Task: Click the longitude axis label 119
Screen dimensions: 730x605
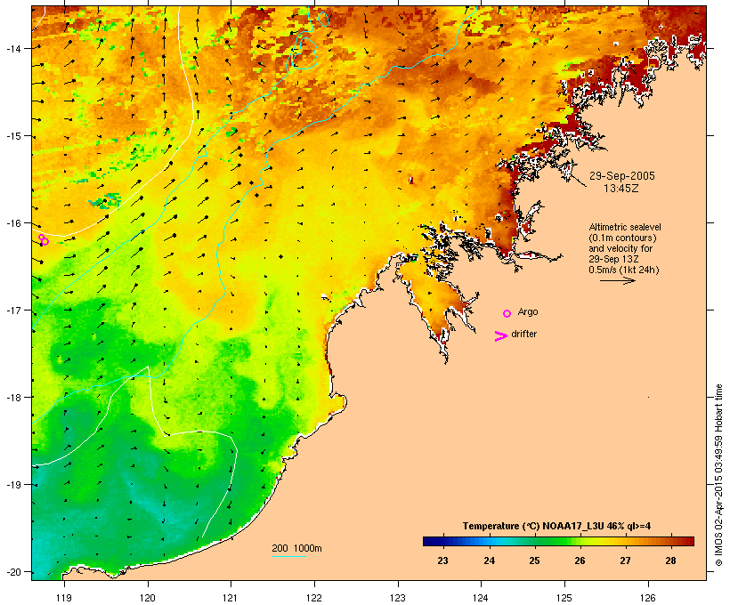Action: (64, 598)
